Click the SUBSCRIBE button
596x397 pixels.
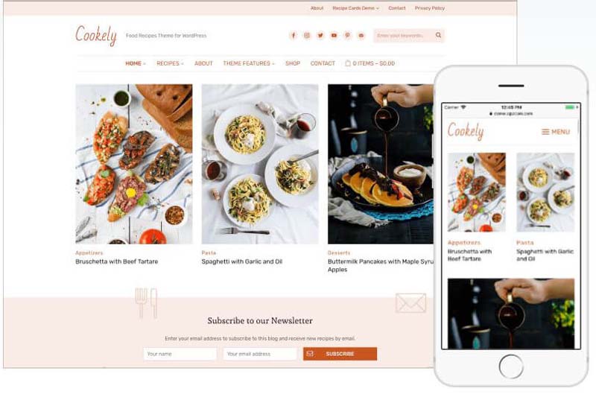coord(340,354)
